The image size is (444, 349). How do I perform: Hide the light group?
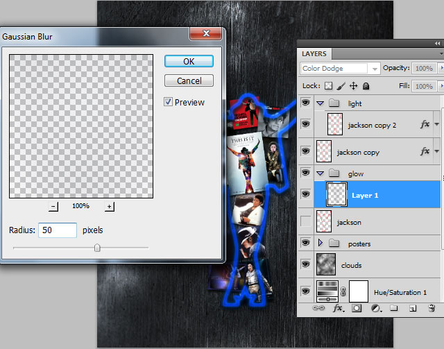305,102
